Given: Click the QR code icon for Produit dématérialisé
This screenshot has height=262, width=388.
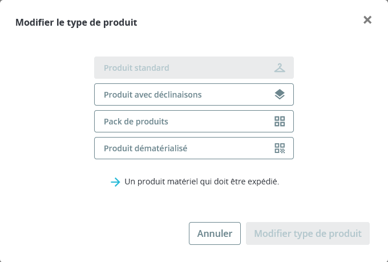Looking at the screenshot, I should (279, 148).
